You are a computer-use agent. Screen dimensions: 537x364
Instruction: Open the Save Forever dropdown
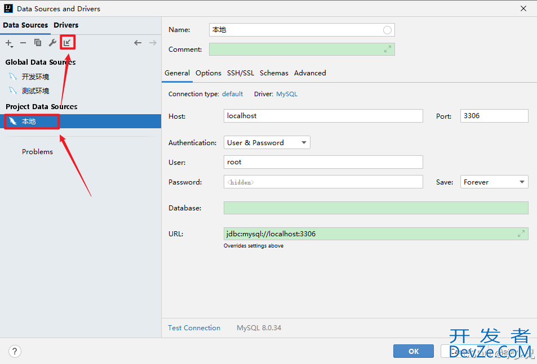494,182
